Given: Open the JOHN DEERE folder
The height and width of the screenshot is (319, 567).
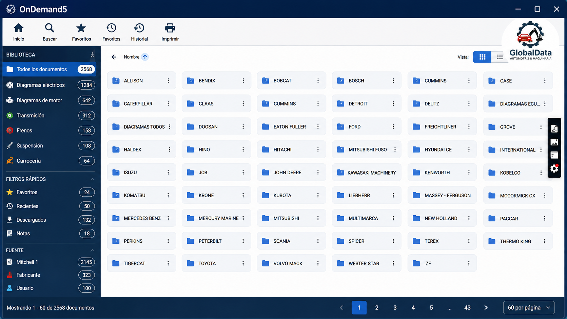Looking at the screenshot, I should 291,173.
